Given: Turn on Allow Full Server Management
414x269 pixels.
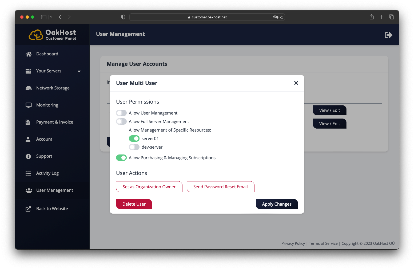Looking at the screenshot, I should point(121,121).
